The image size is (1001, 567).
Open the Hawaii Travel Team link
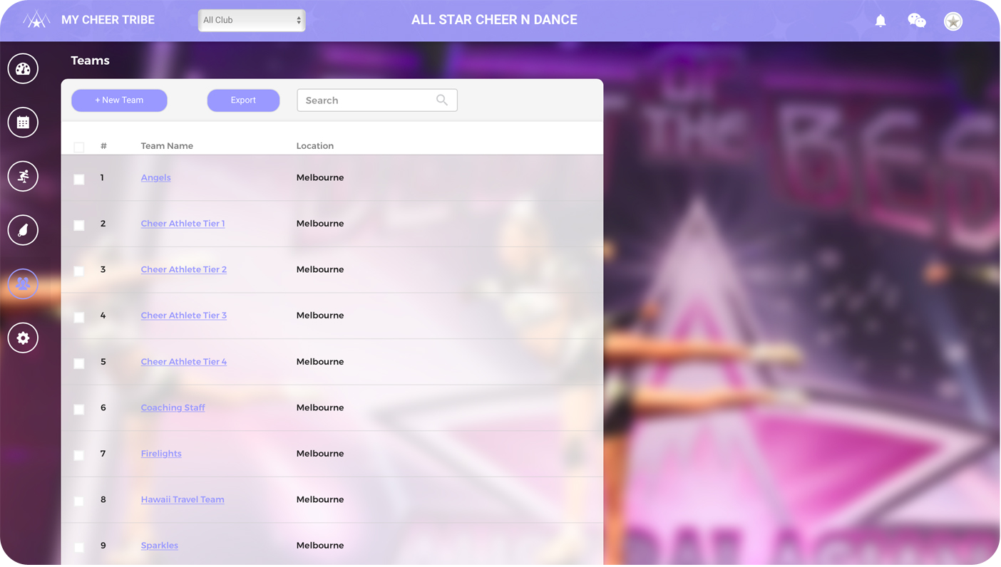183,499
